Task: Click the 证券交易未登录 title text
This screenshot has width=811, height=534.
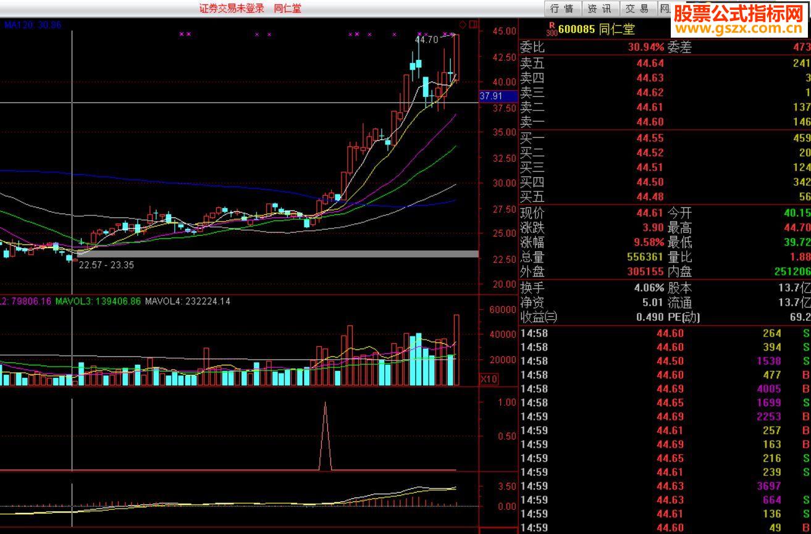Action: (x=232, y=8)
